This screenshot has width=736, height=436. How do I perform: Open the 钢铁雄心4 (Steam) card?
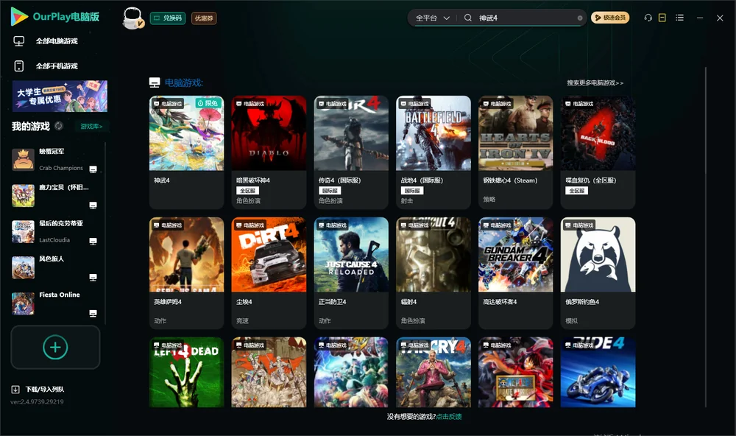(515, 152)
